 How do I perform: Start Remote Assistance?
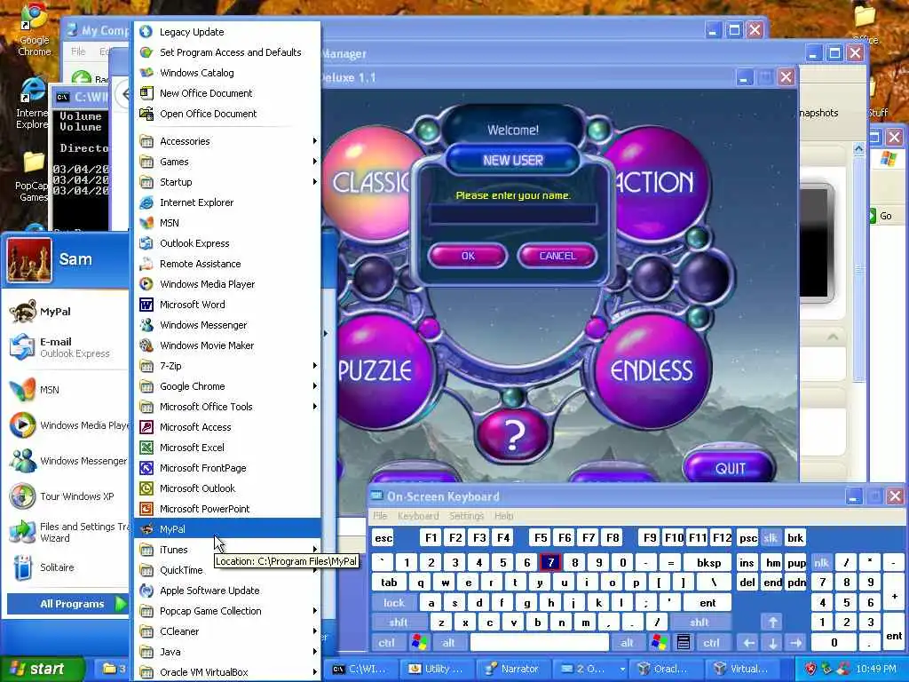pyautogui.click(x=227, y=263)
